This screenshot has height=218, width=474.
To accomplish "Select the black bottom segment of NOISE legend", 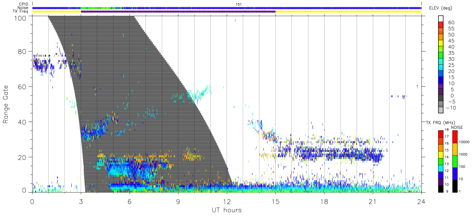I will coord(455,185).
